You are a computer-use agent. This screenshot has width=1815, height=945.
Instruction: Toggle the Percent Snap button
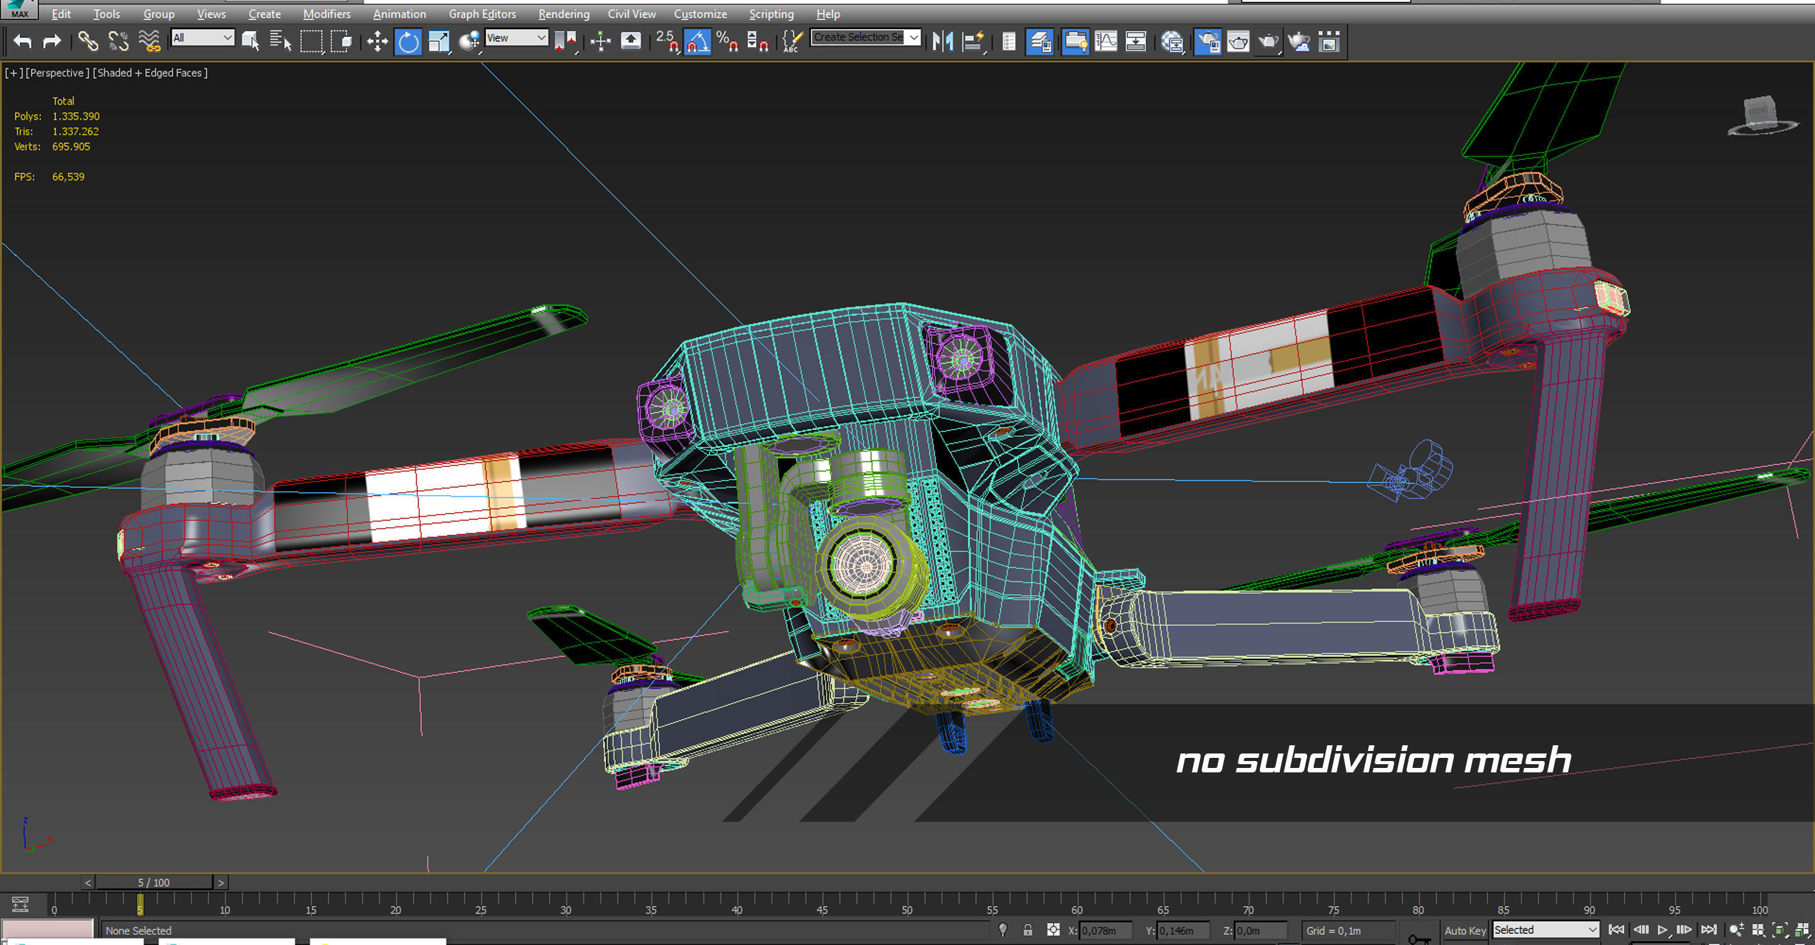727,42
